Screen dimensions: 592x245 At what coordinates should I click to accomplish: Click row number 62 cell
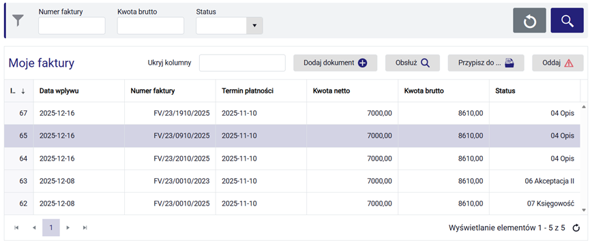[x=19, y=203]
